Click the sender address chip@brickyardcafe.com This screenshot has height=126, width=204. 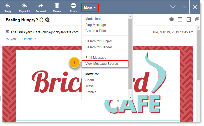(x=61, y=32)
